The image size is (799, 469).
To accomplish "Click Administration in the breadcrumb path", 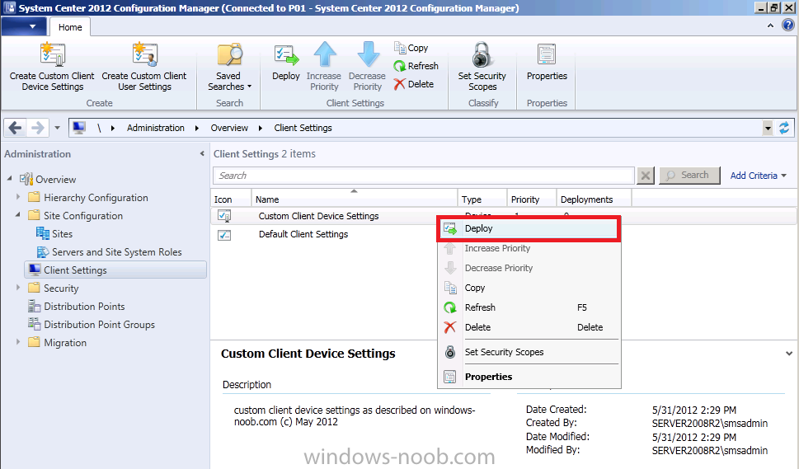I will [155, 128].
